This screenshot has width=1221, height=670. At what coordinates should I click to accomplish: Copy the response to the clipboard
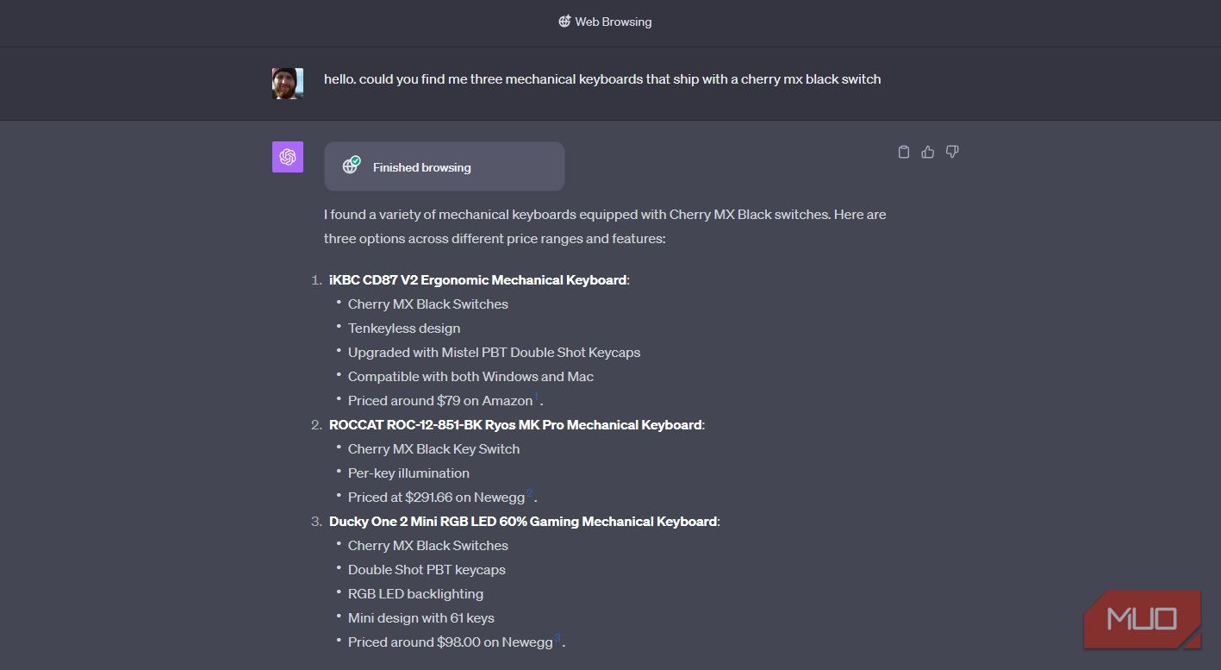tap(903, 152)
